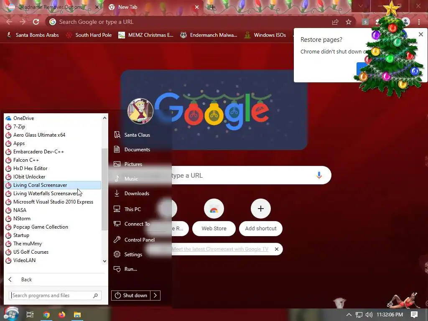The width and height of the screenshot is (428, 321).
Task: Open Task View on the taskbar
Action: (30, 315)
